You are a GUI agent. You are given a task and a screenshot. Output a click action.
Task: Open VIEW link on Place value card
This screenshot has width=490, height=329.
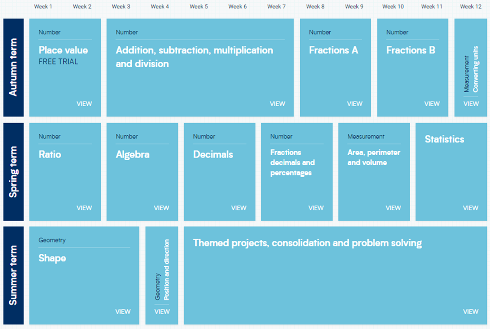tap(84, 104)
